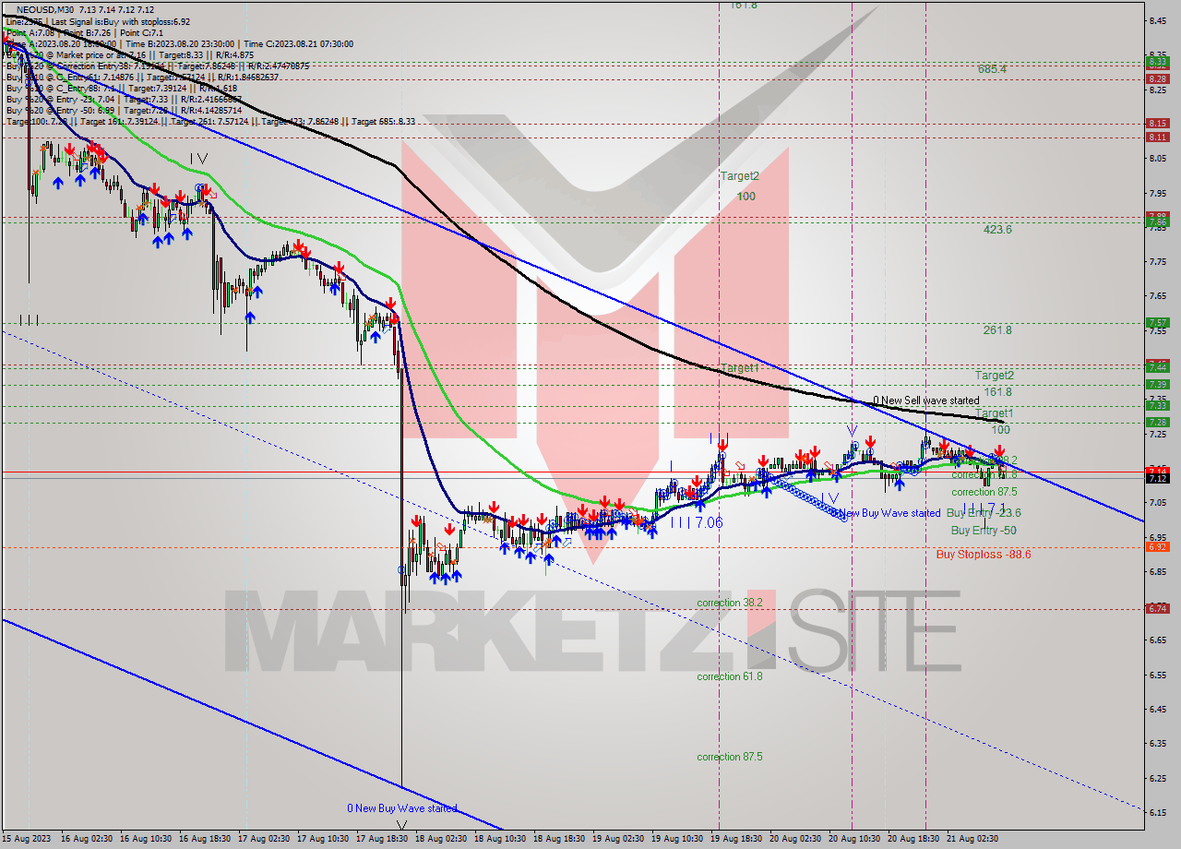Image resolution: width=1181 pixels, height=849 pixels.
Task: Click the '17 Aug 02:30' time label
Action: click(x=264, y=839)
